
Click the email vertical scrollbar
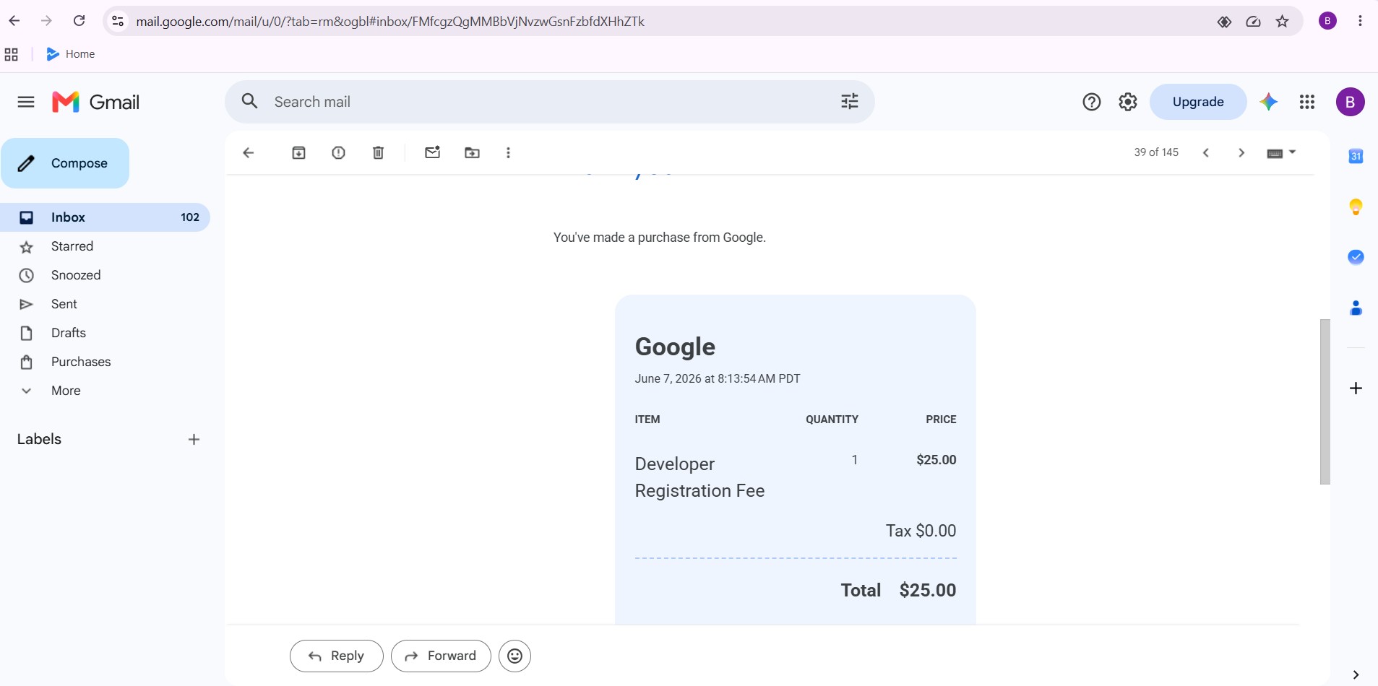point(1325,401)
